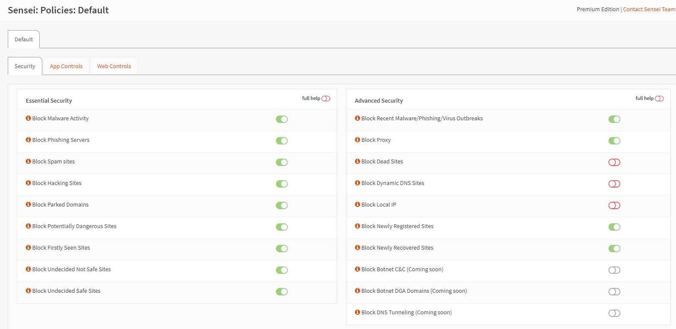Toggle Block Recent Malware/Phishing/Virus Outbreaks off
The width and height of the screenshot is (676, 329).
[x=614, y=119]
